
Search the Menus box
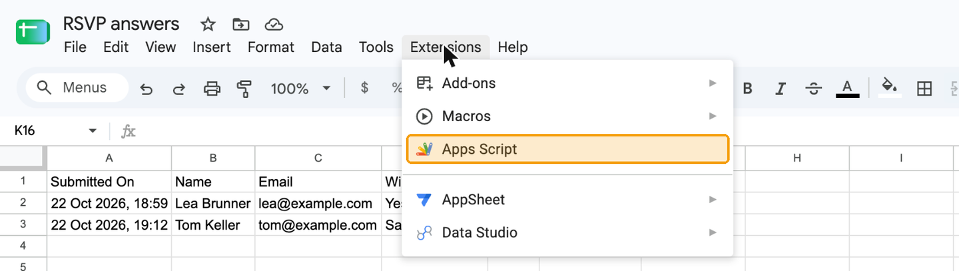point(77,88)
